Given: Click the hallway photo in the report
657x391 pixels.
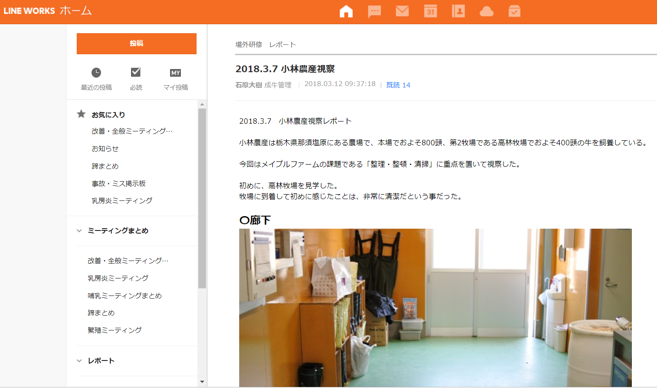Looking at the screenshot, I should (435, 308).
